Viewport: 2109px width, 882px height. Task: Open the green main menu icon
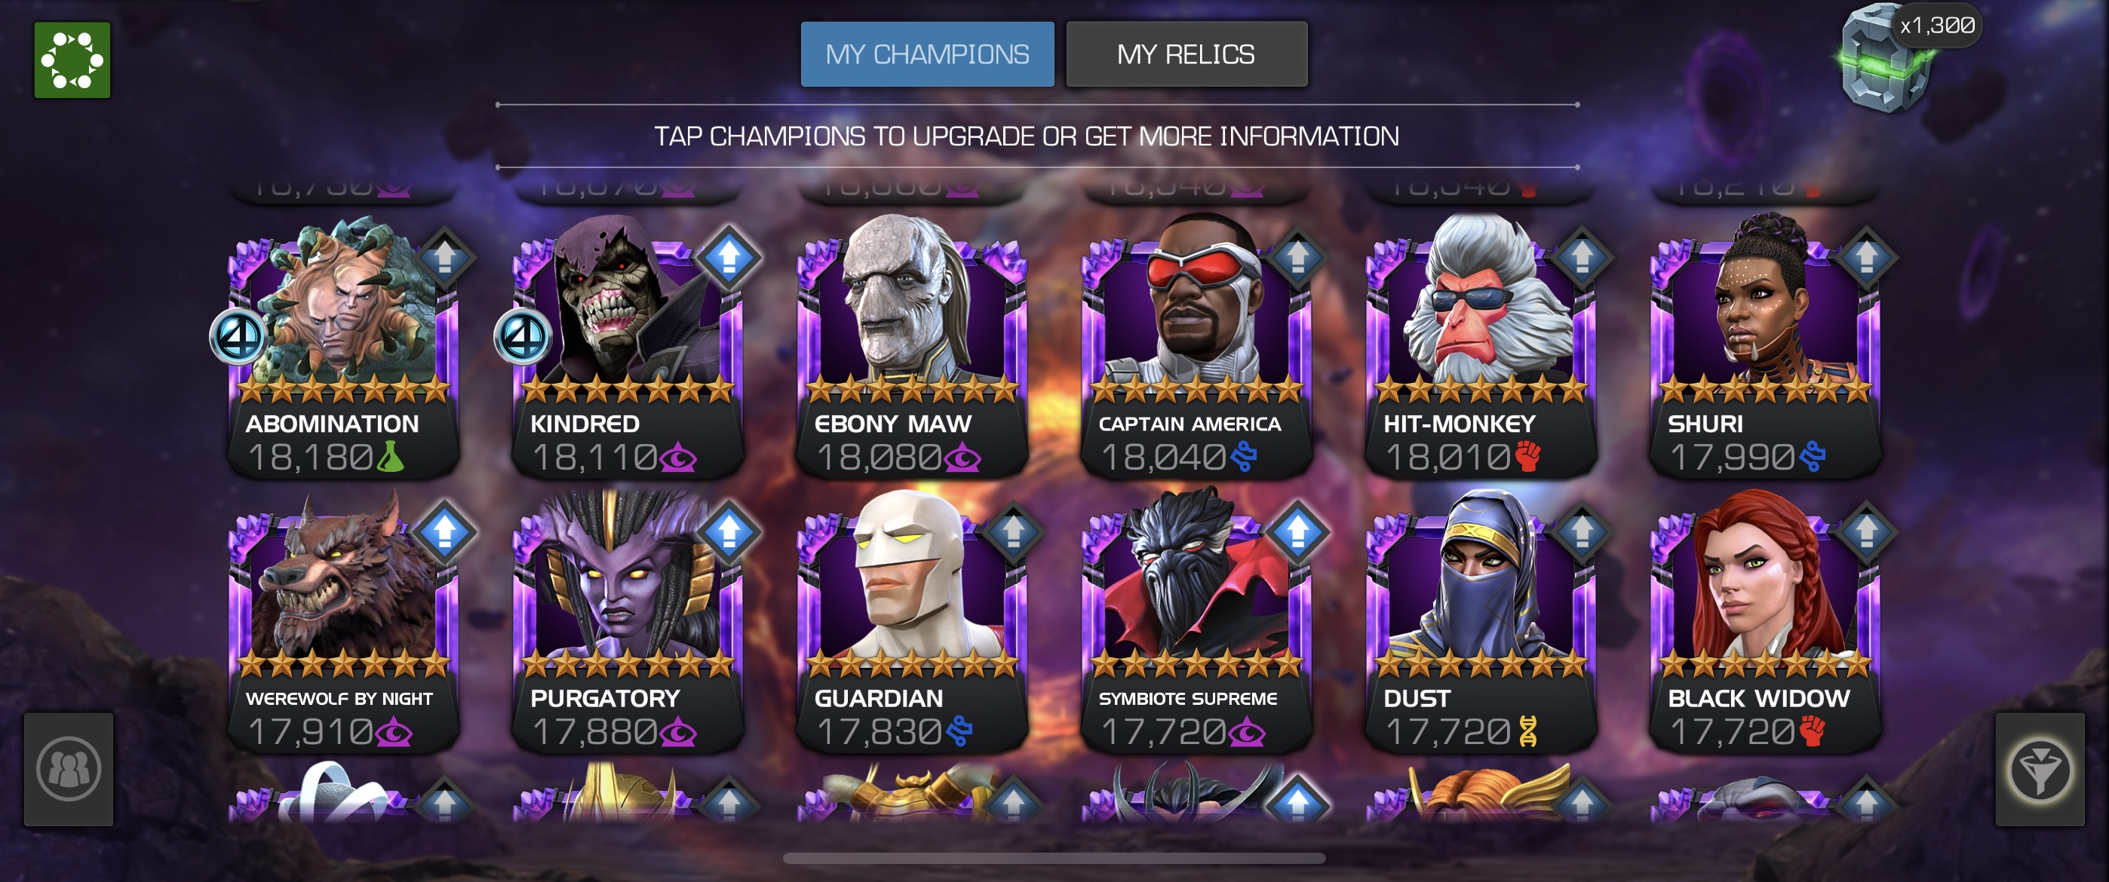(x=72, y=60)
